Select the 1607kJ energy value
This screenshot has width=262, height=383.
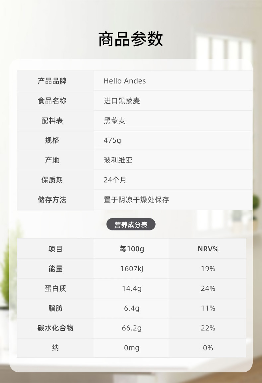pyautogui.click(x=132, y=269)
